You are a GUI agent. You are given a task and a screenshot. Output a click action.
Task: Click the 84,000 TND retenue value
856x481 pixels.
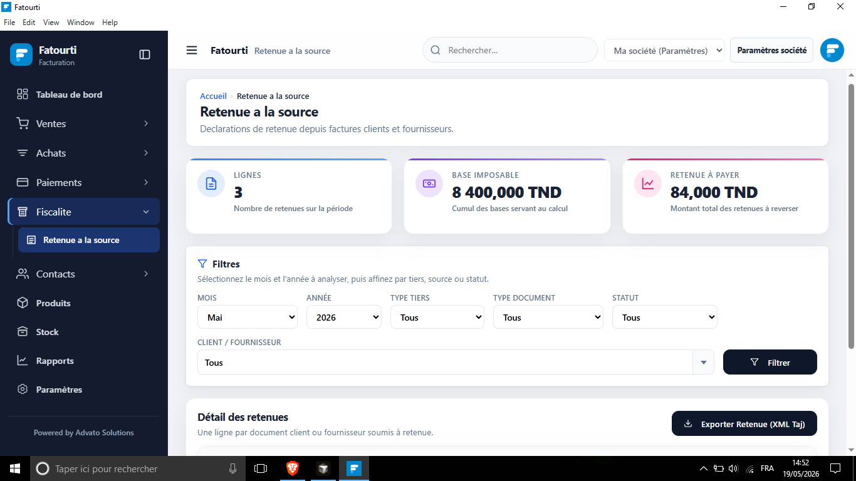pos(714,192)
